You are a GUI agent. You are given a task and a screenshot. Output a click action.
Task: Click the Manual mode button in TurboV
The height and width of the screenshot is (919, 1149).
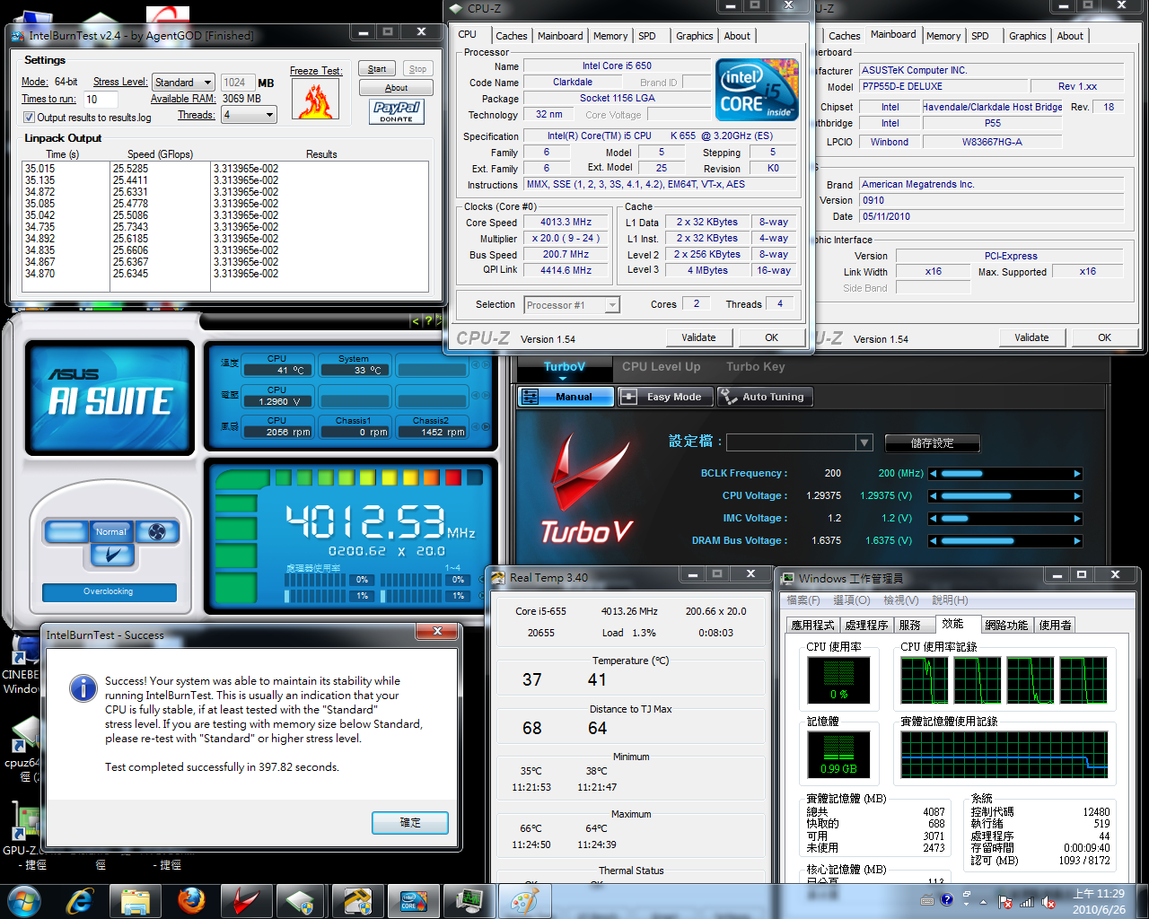coord(566,397)
